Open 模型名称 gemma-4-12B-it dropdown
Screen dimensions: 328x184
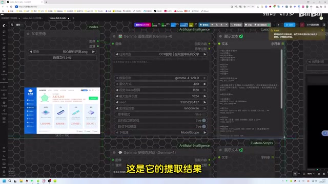[x=161, y=78]
